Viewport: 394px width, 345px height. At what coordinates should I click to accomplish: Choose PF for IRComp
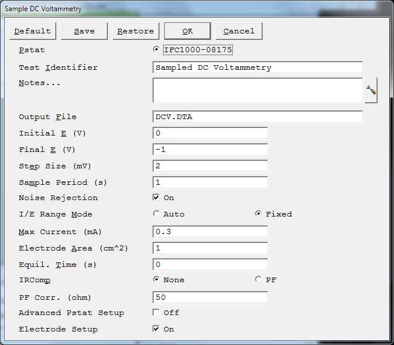(258, 279)
